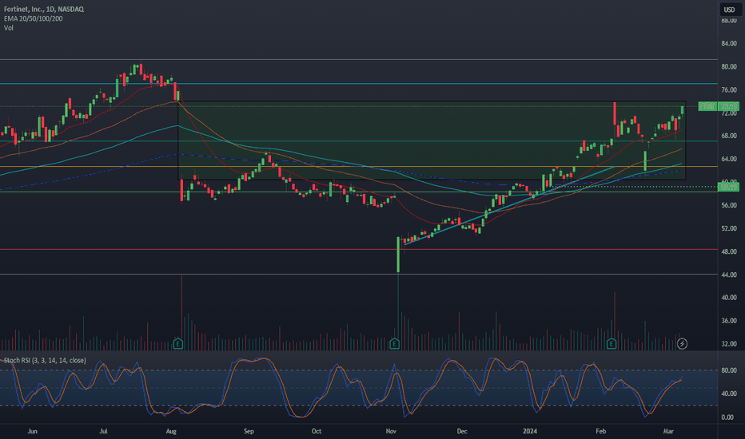The height and width of the screenshot is (439, 745).
Task: Click the 76.00 price axis label
Action: [x=729, y=89]
